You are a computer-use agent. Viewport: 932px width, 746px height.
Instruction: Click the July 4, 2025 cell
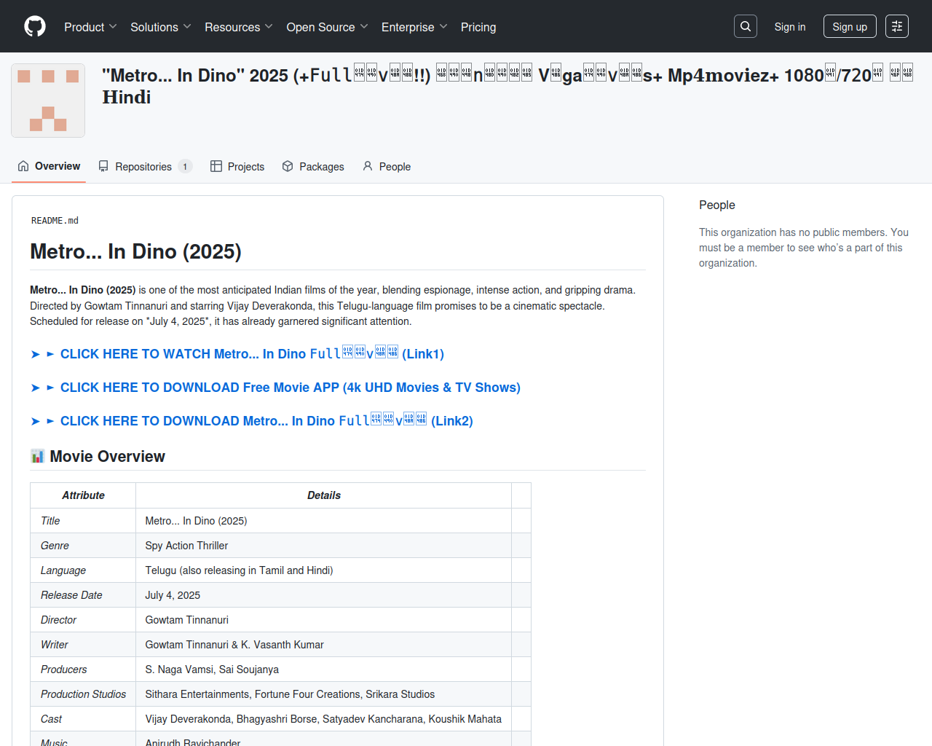[324, 595]
